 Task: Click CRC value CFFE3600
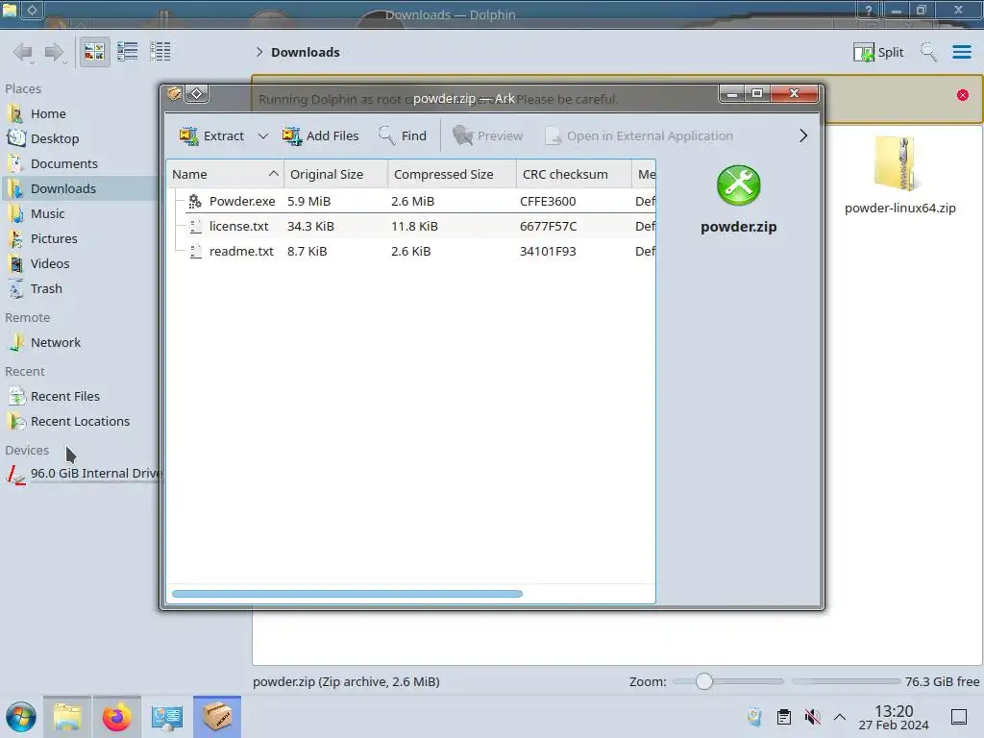pos(547,201)
